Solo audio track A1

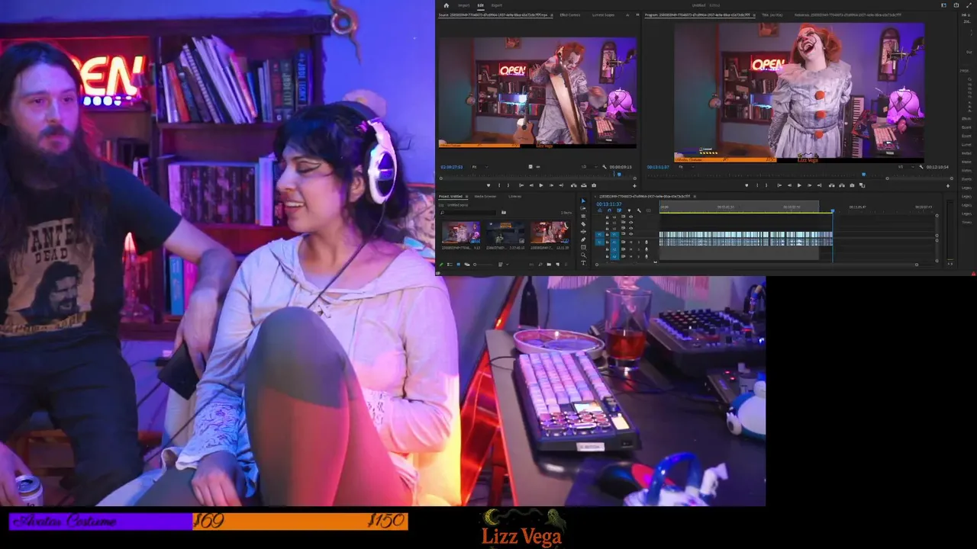click(639, 242)
